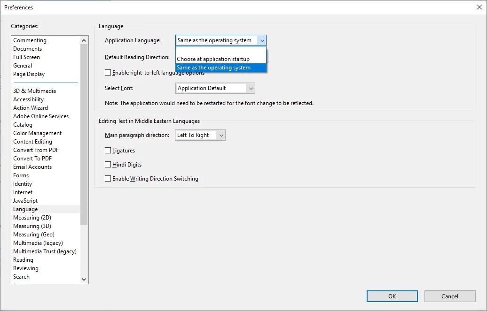The width and height of the screenshot is (487, 311).
Task: Check Enable Writing Direction Switching
Action: pos(108,179)
